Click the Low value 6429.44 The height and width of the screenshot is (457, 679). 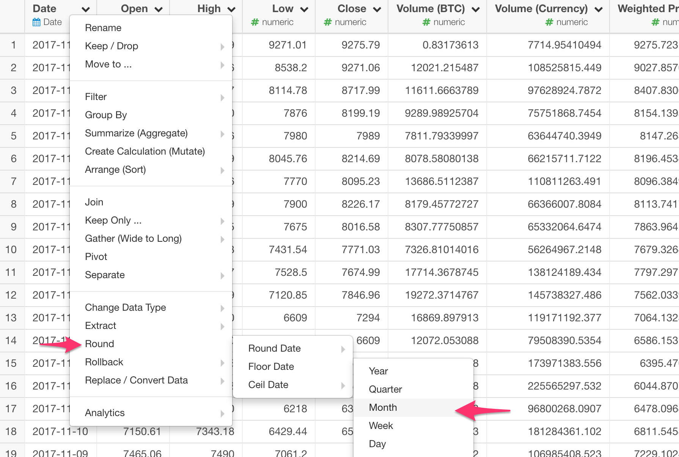[288, 432]
